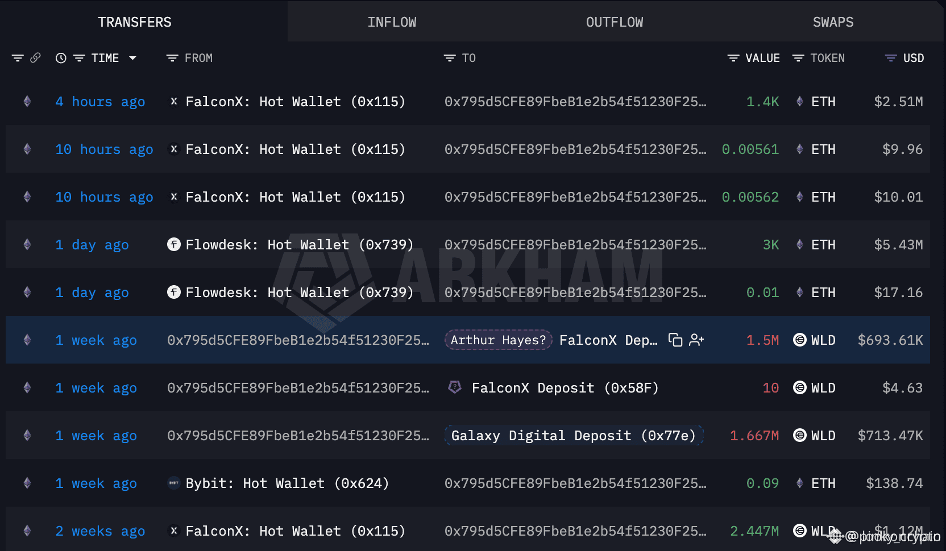Open sender address on the $4.63 row
This screenshot has height=551, width=946.
pos(298,388)
